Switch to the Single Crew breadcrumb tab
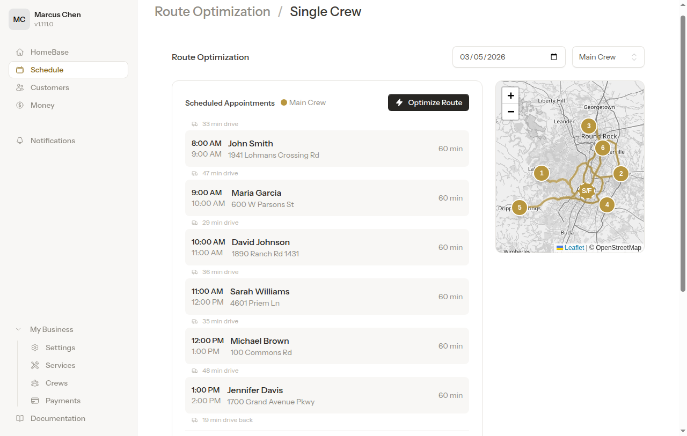This screenshot has width=687, height=436. [x=325, y=11]
